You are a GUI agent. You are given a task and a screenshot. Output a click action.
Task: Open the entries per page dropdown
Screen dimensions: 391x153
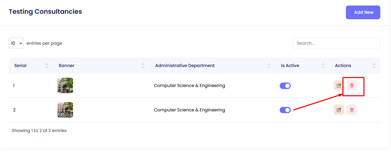(16, 43)
